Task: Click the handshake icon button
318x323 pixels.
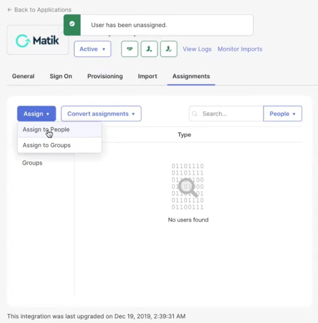Action: [130, 49]
